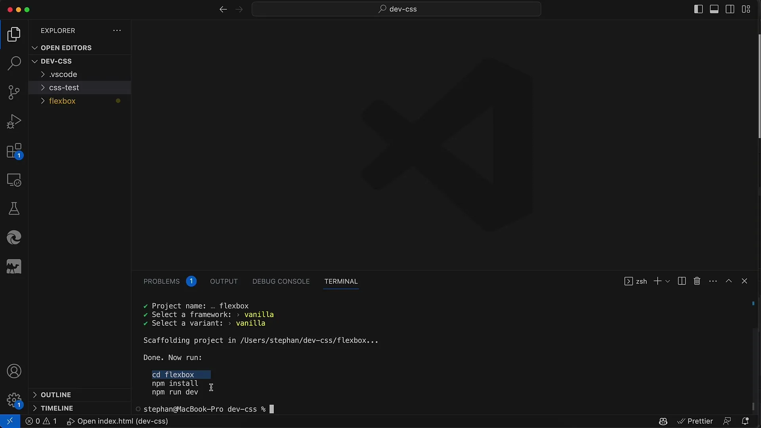This screenshot has height=428, width=761.
Task: Click 'npm run dev' line in terminal
Action: point(175,392)
